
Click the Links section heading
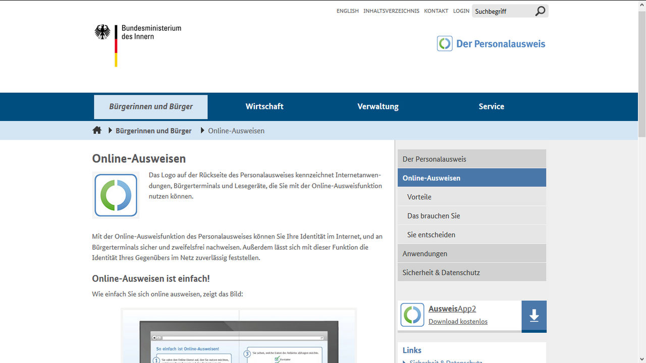(x=412, y=350)
